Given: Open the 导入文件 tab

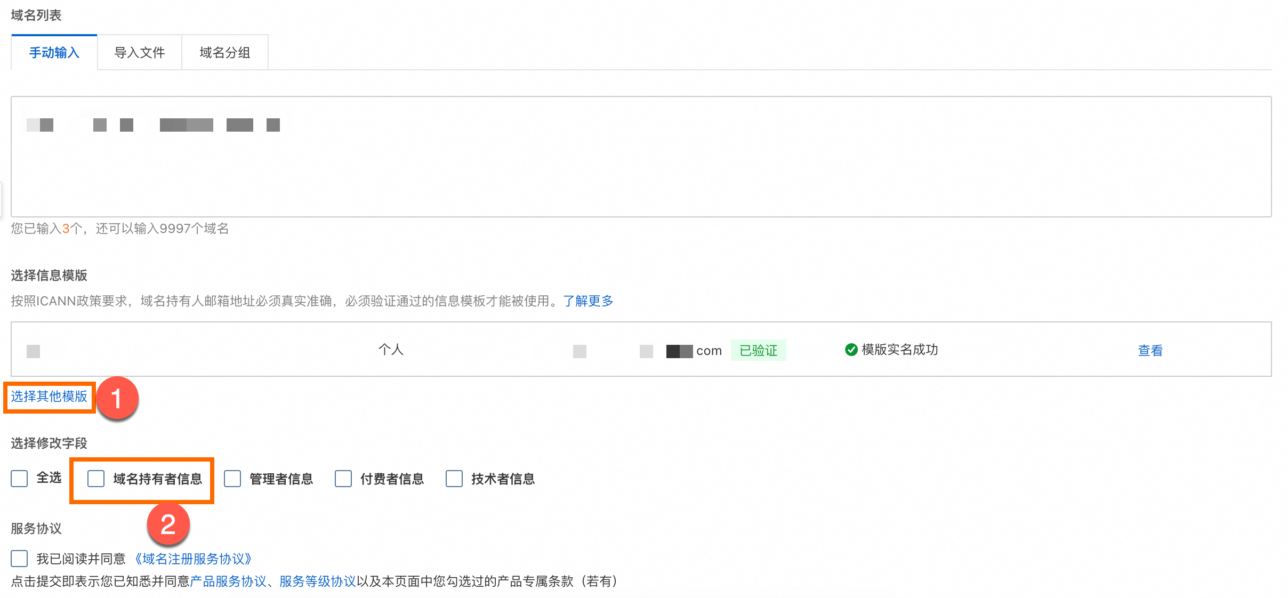Looking at the screenshot, I should [x=139, y=53].
